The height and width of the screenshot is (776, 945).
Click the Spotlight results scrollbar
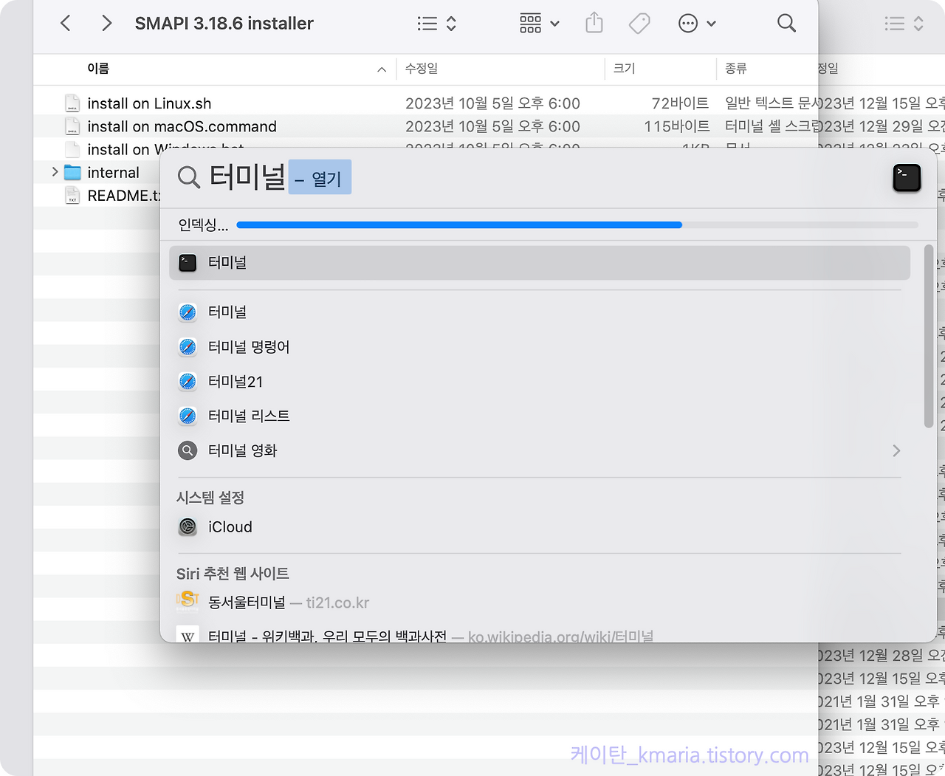click(x=929, y=335)
